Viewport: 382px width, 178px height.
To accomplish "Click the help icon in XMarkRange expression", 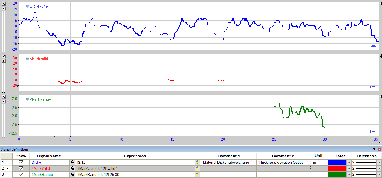I will [198, 174].
